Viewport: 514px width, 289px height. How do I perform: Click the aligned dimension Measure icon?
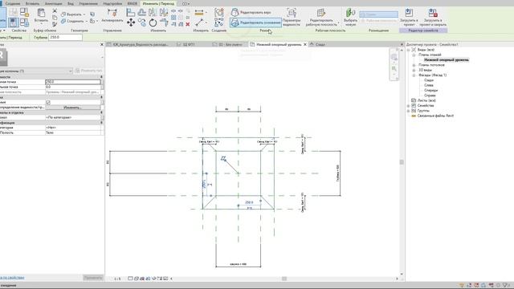click(199, 13)
